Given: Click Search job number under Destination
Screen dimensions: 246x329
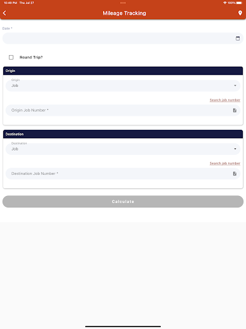Looking at the screenshot, I should coord(225,163).
